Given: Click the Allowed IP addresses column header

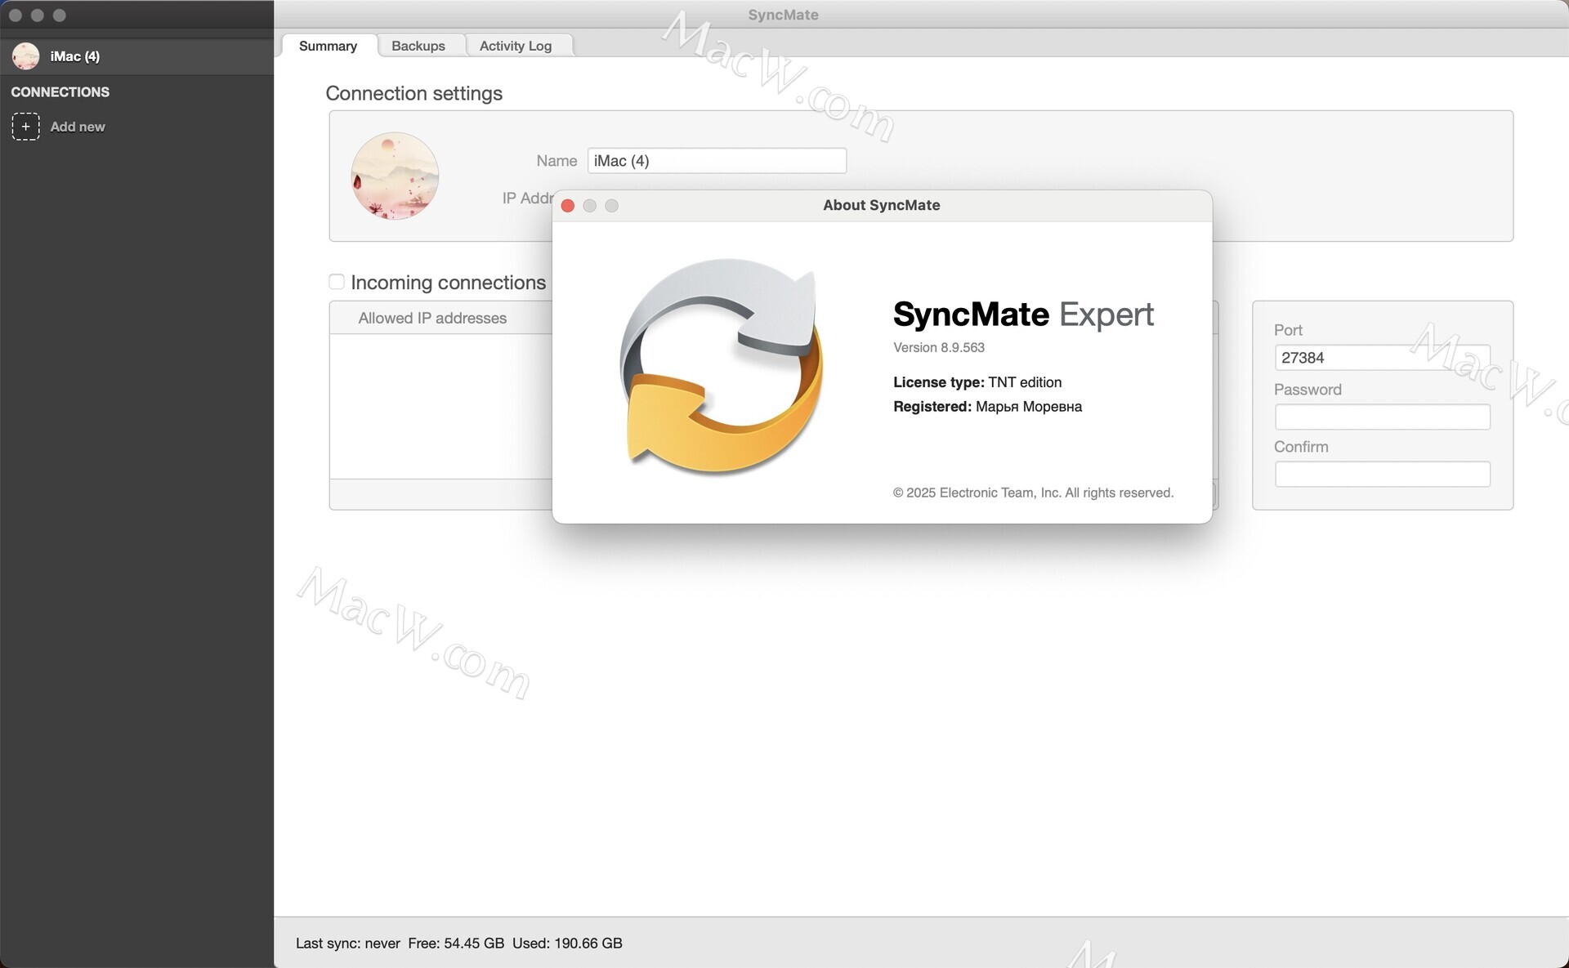Looking at the screenshot, I should coord(432,318).
